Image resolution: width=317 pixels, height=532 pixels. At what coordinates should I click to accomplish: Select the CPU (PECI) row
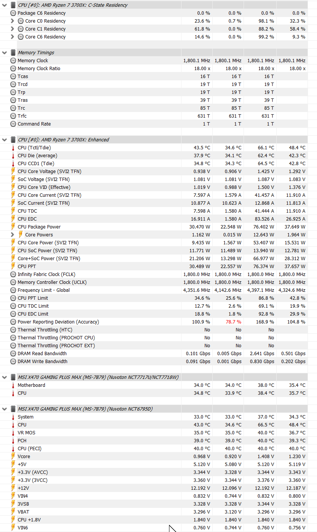pyautogui.click(x=154, y=449)
